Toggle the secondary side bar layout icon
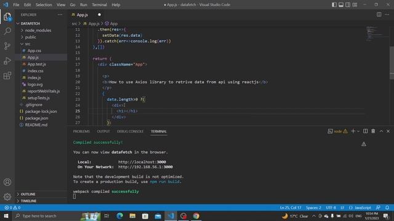Image resolution: width=394 pixels, height=221 pixels. tap(348, 5)
